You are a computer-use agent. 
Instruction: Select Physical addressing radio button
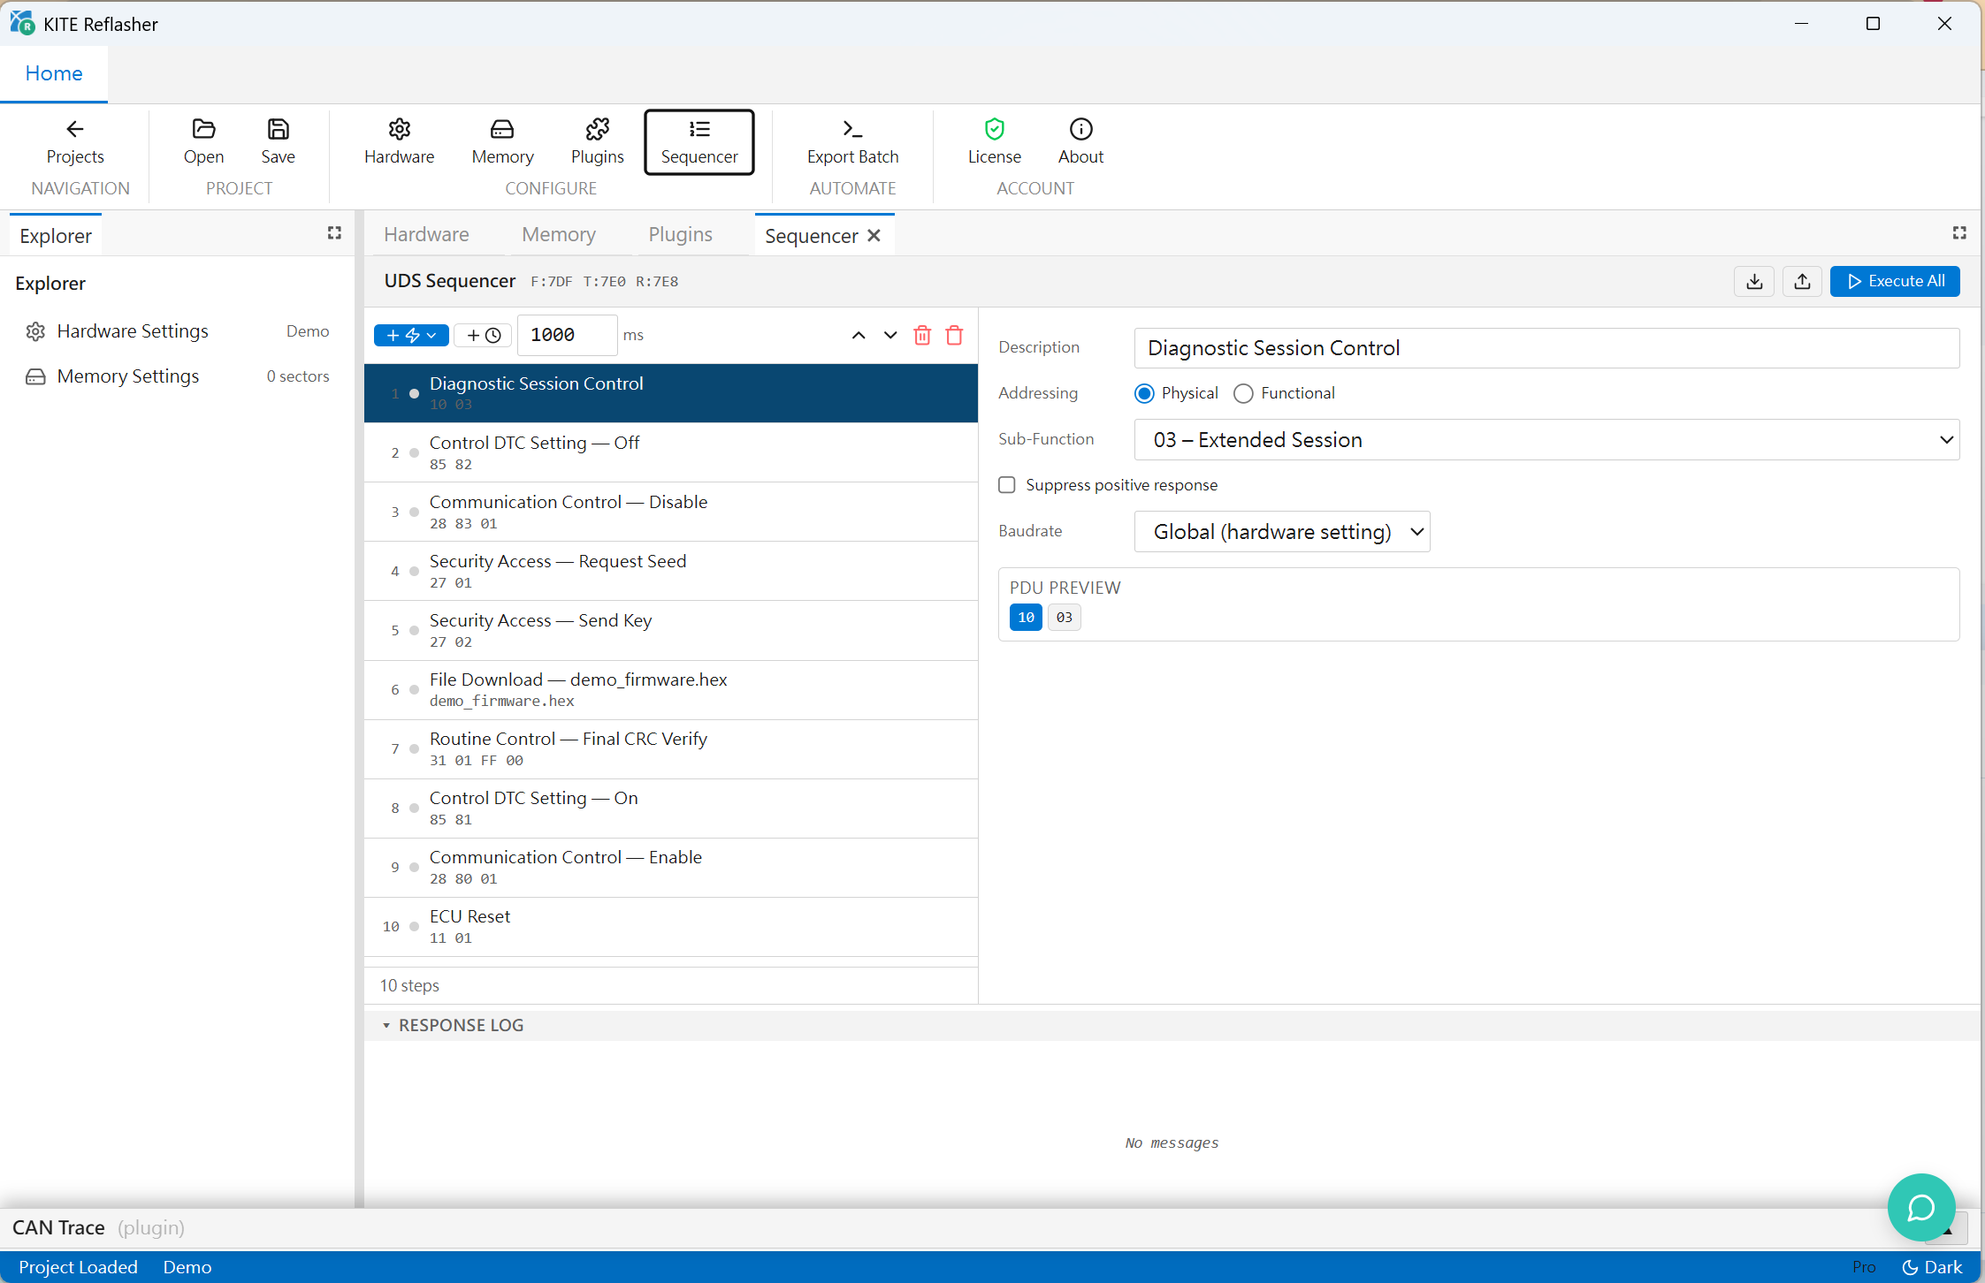point(1144,393)
